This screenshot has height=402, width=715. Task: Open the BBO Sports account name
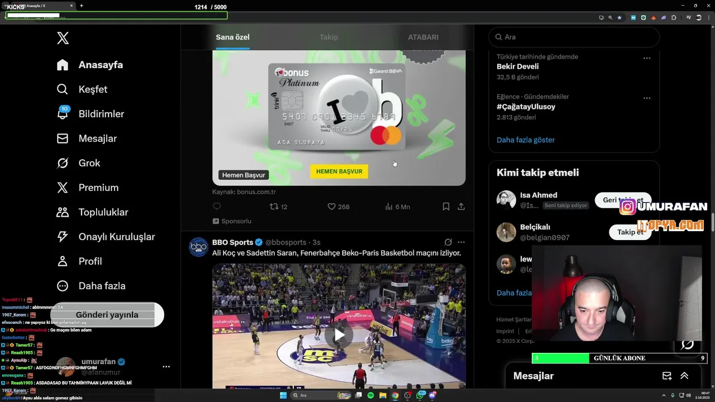[x=232, y=242]
